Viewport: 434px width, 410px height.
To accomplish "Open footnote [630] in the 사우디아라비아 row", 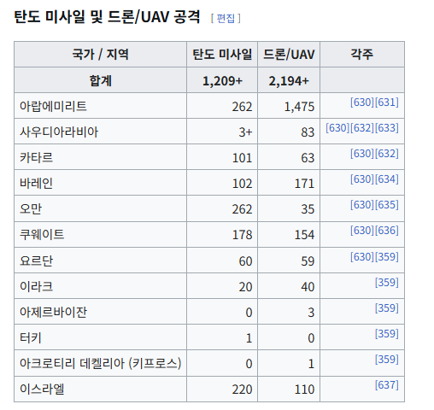I will click(x=337, y=127).
